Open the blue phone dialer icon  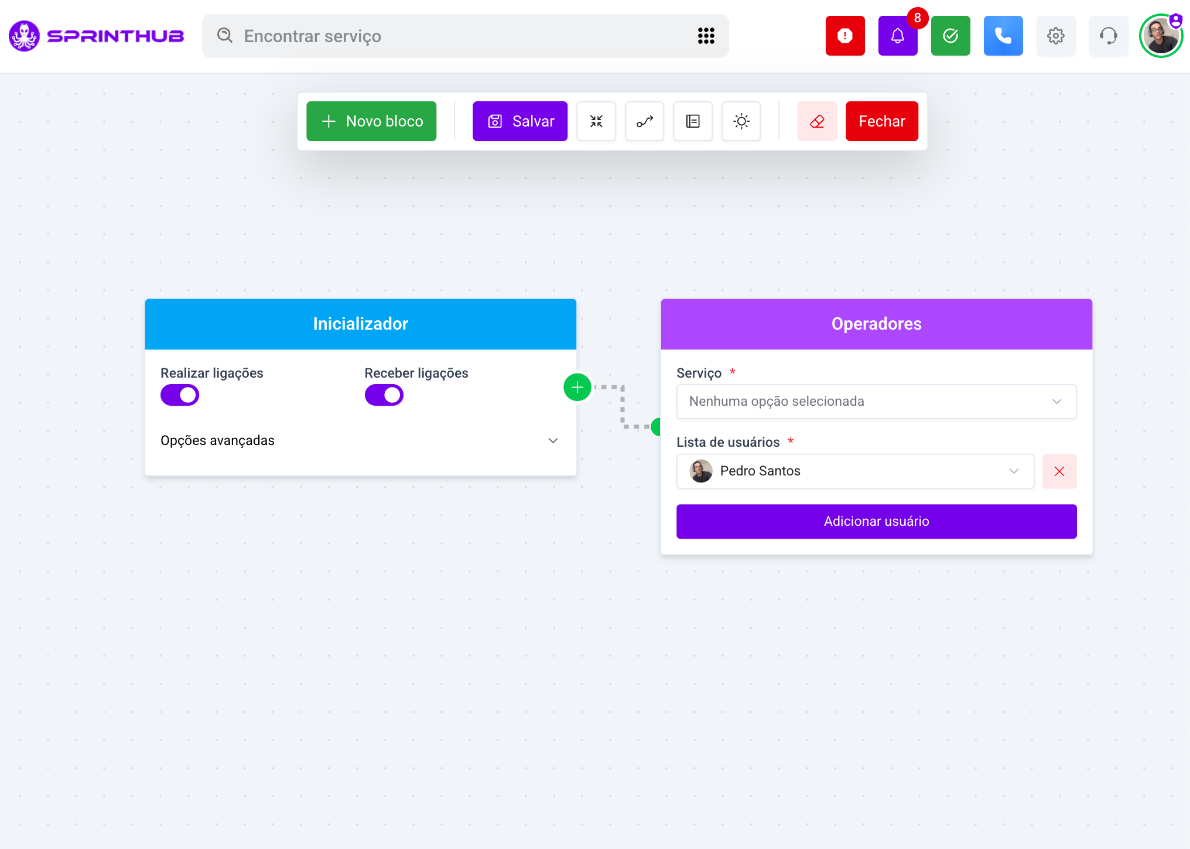[x=1003, y=36]
